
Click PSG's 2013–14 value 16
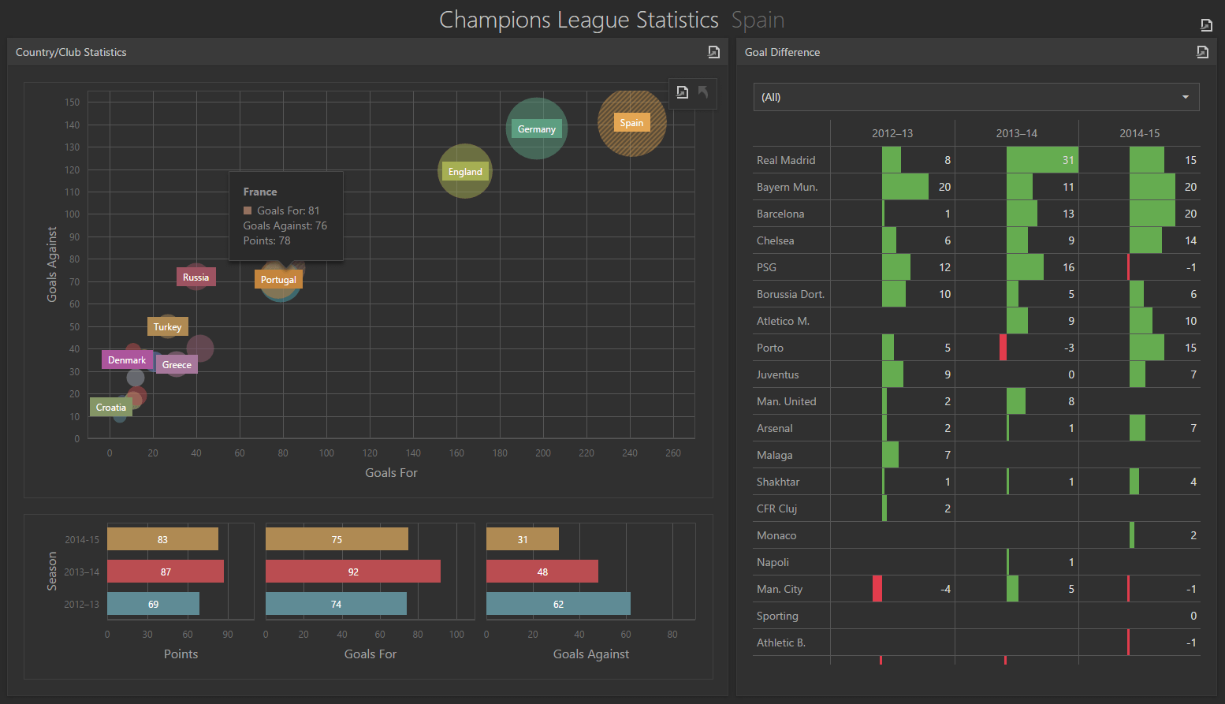pyautogui.click(x=1068, y=267)
